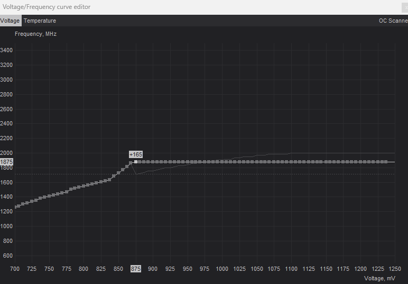Close the curve editor window
408x284 pixels.
click(x=405, y=7)
